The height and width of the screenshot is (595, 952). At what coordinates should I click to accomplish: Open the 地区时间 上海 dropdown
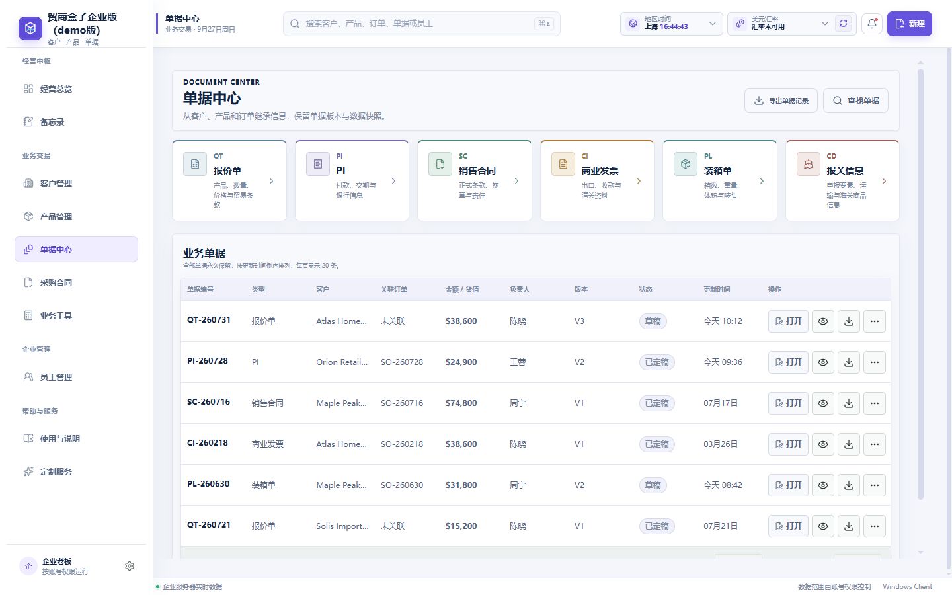click(x=672, y=24)
